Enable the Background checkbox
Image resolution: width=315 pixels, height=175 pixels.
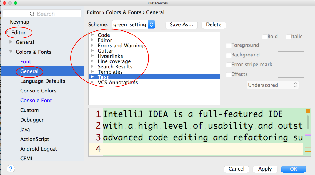point(229,55)
